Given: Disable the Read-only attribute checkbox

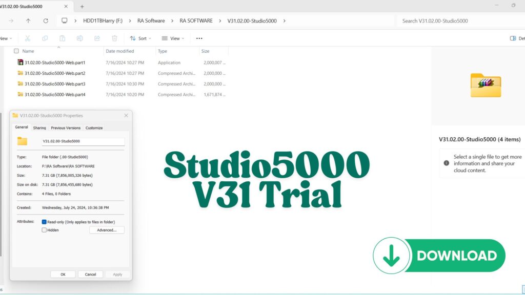Looking at the screenshot, I should click(x=44, y=221).
